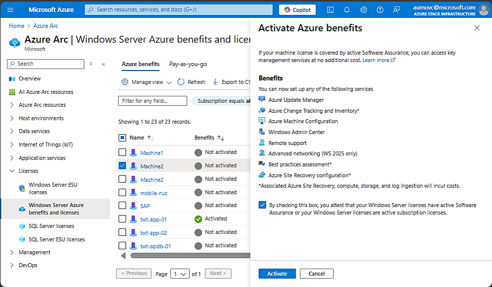Open All Azure Arc resources
The image size is (492, 287).
click(46, 92)
